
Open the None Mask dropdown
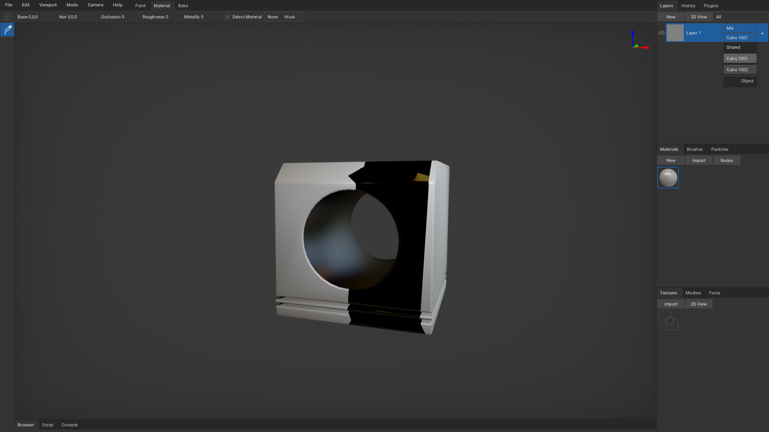pyautogui.click(x=284, y=17)
